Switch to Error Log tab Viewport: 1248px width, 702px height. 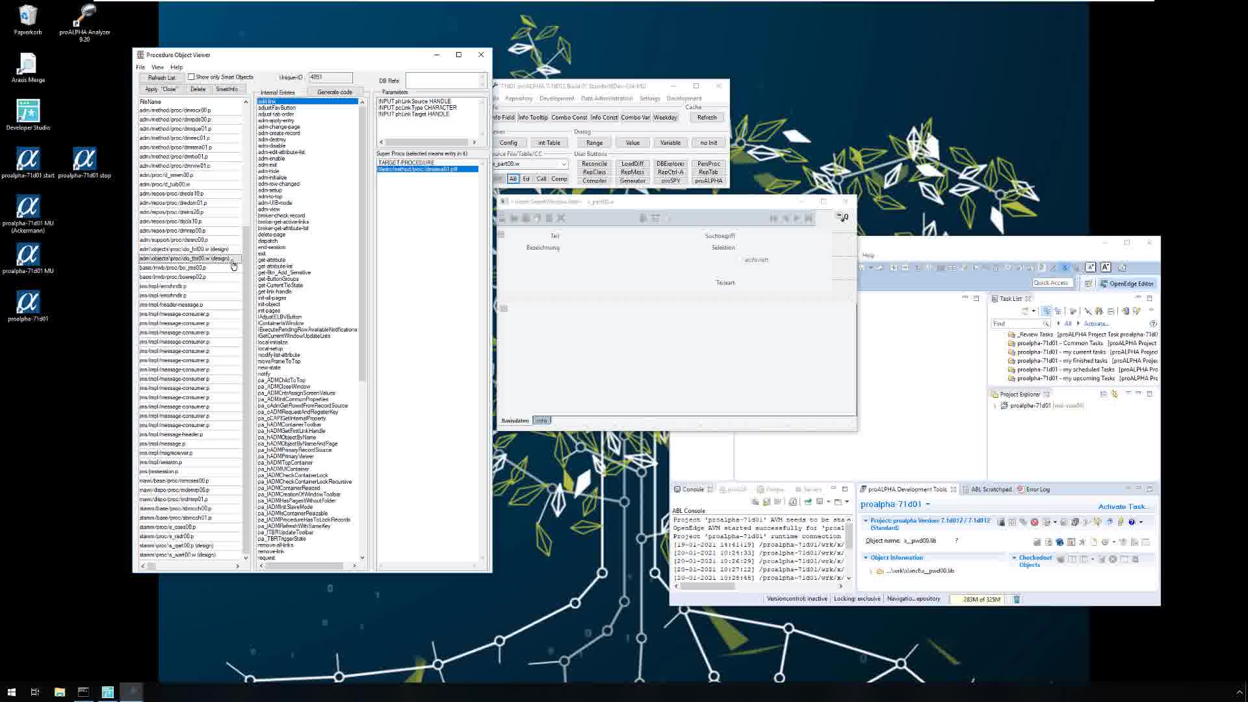pyautogui.click(x=1033, y=489)
